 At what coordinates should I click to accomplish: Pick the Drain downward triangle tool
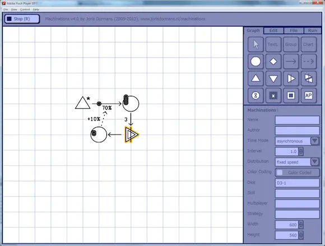coord(273,78)
